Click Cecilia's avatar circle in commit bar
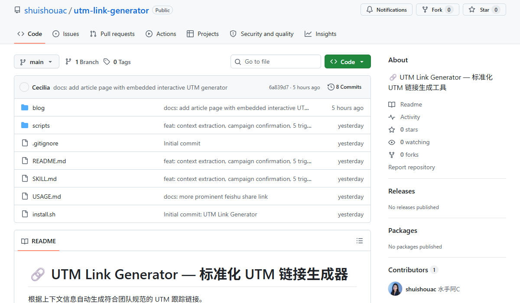Screen dimensions: 520x303 [24, 87]
